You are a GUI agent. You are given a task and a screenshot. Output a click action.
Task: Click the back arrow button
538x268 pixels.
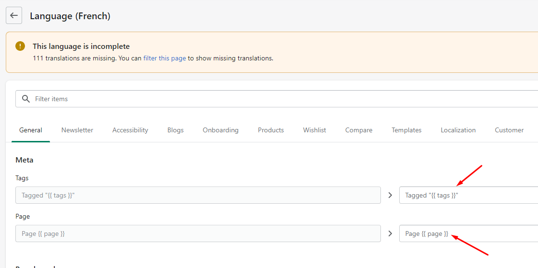tap(14, 15)
